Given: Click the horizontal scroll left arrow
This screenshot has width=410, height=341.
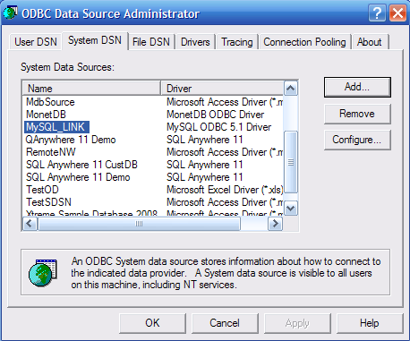Looking at the screenshot, I should [30, 224].
